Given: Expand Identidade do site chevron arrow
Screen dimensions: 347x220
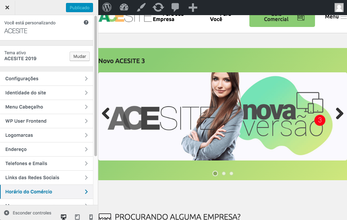Looking at the screenshot, I should pyautogui.click(x=86, y=93).
